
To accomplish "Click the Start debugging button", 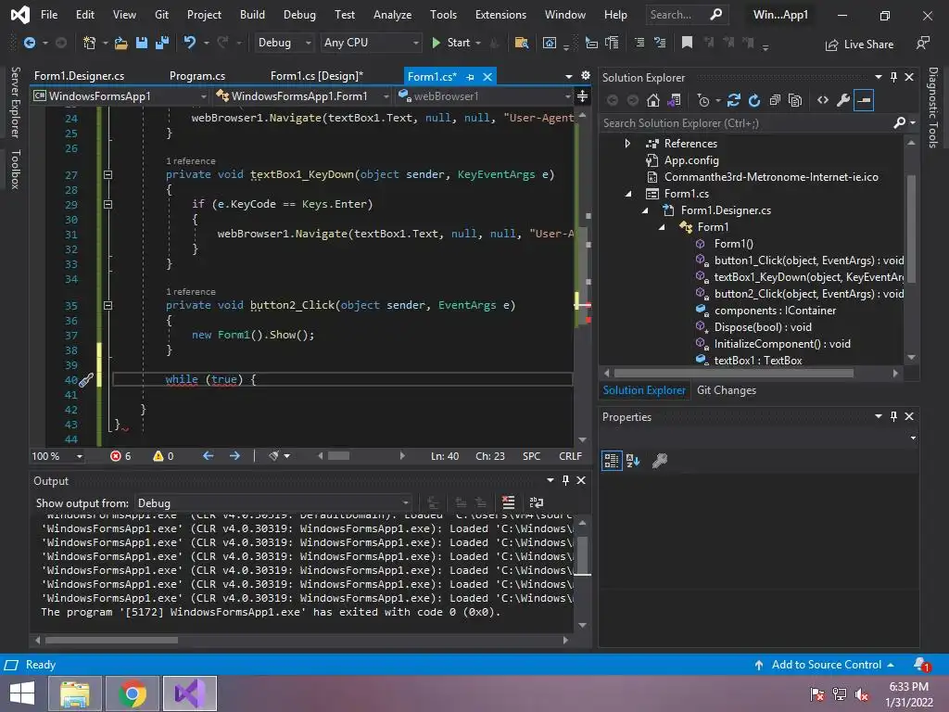I will 451,43.
